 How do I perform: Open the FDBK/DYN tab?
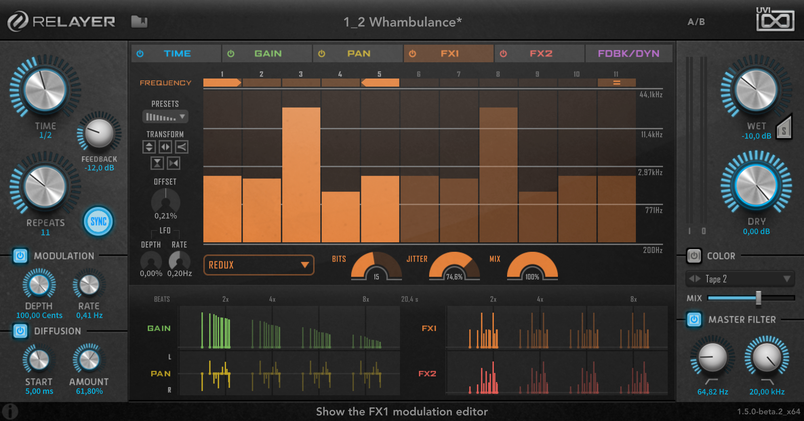pos(628,53)
